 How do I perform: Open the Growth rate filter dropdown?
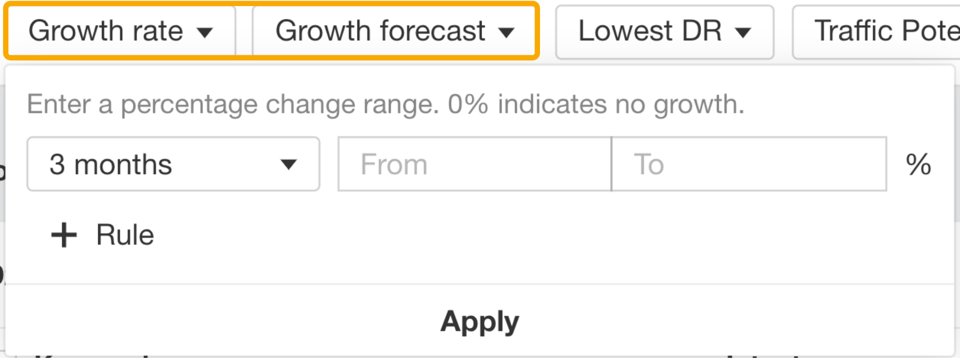tap(121, 31)
